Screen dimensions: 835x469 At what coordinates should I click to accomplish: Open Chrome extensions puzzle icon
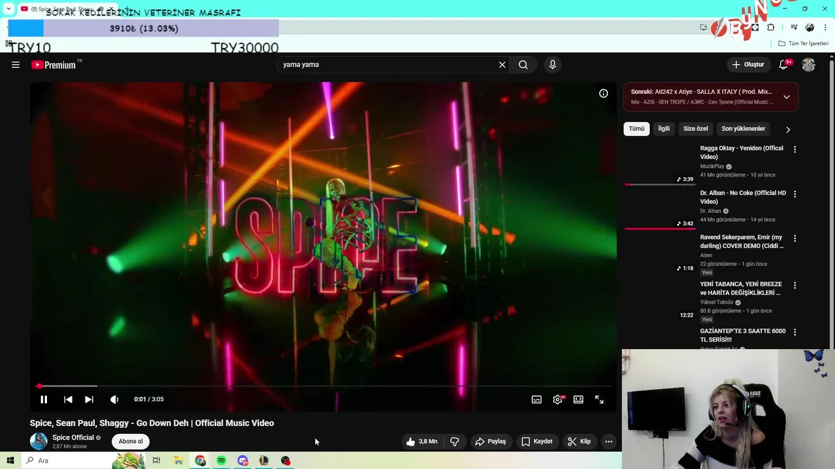click(x=771, y=27)
